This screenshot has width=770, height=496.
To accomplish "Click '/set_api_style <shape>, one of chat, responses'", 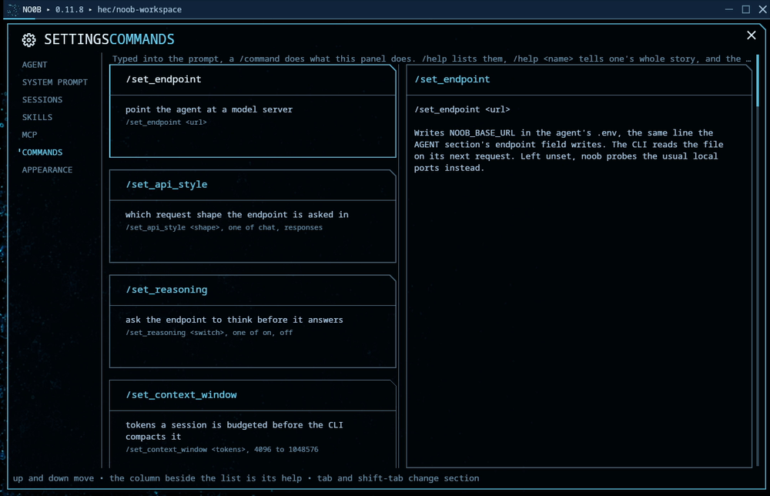I will pos(224,227).
